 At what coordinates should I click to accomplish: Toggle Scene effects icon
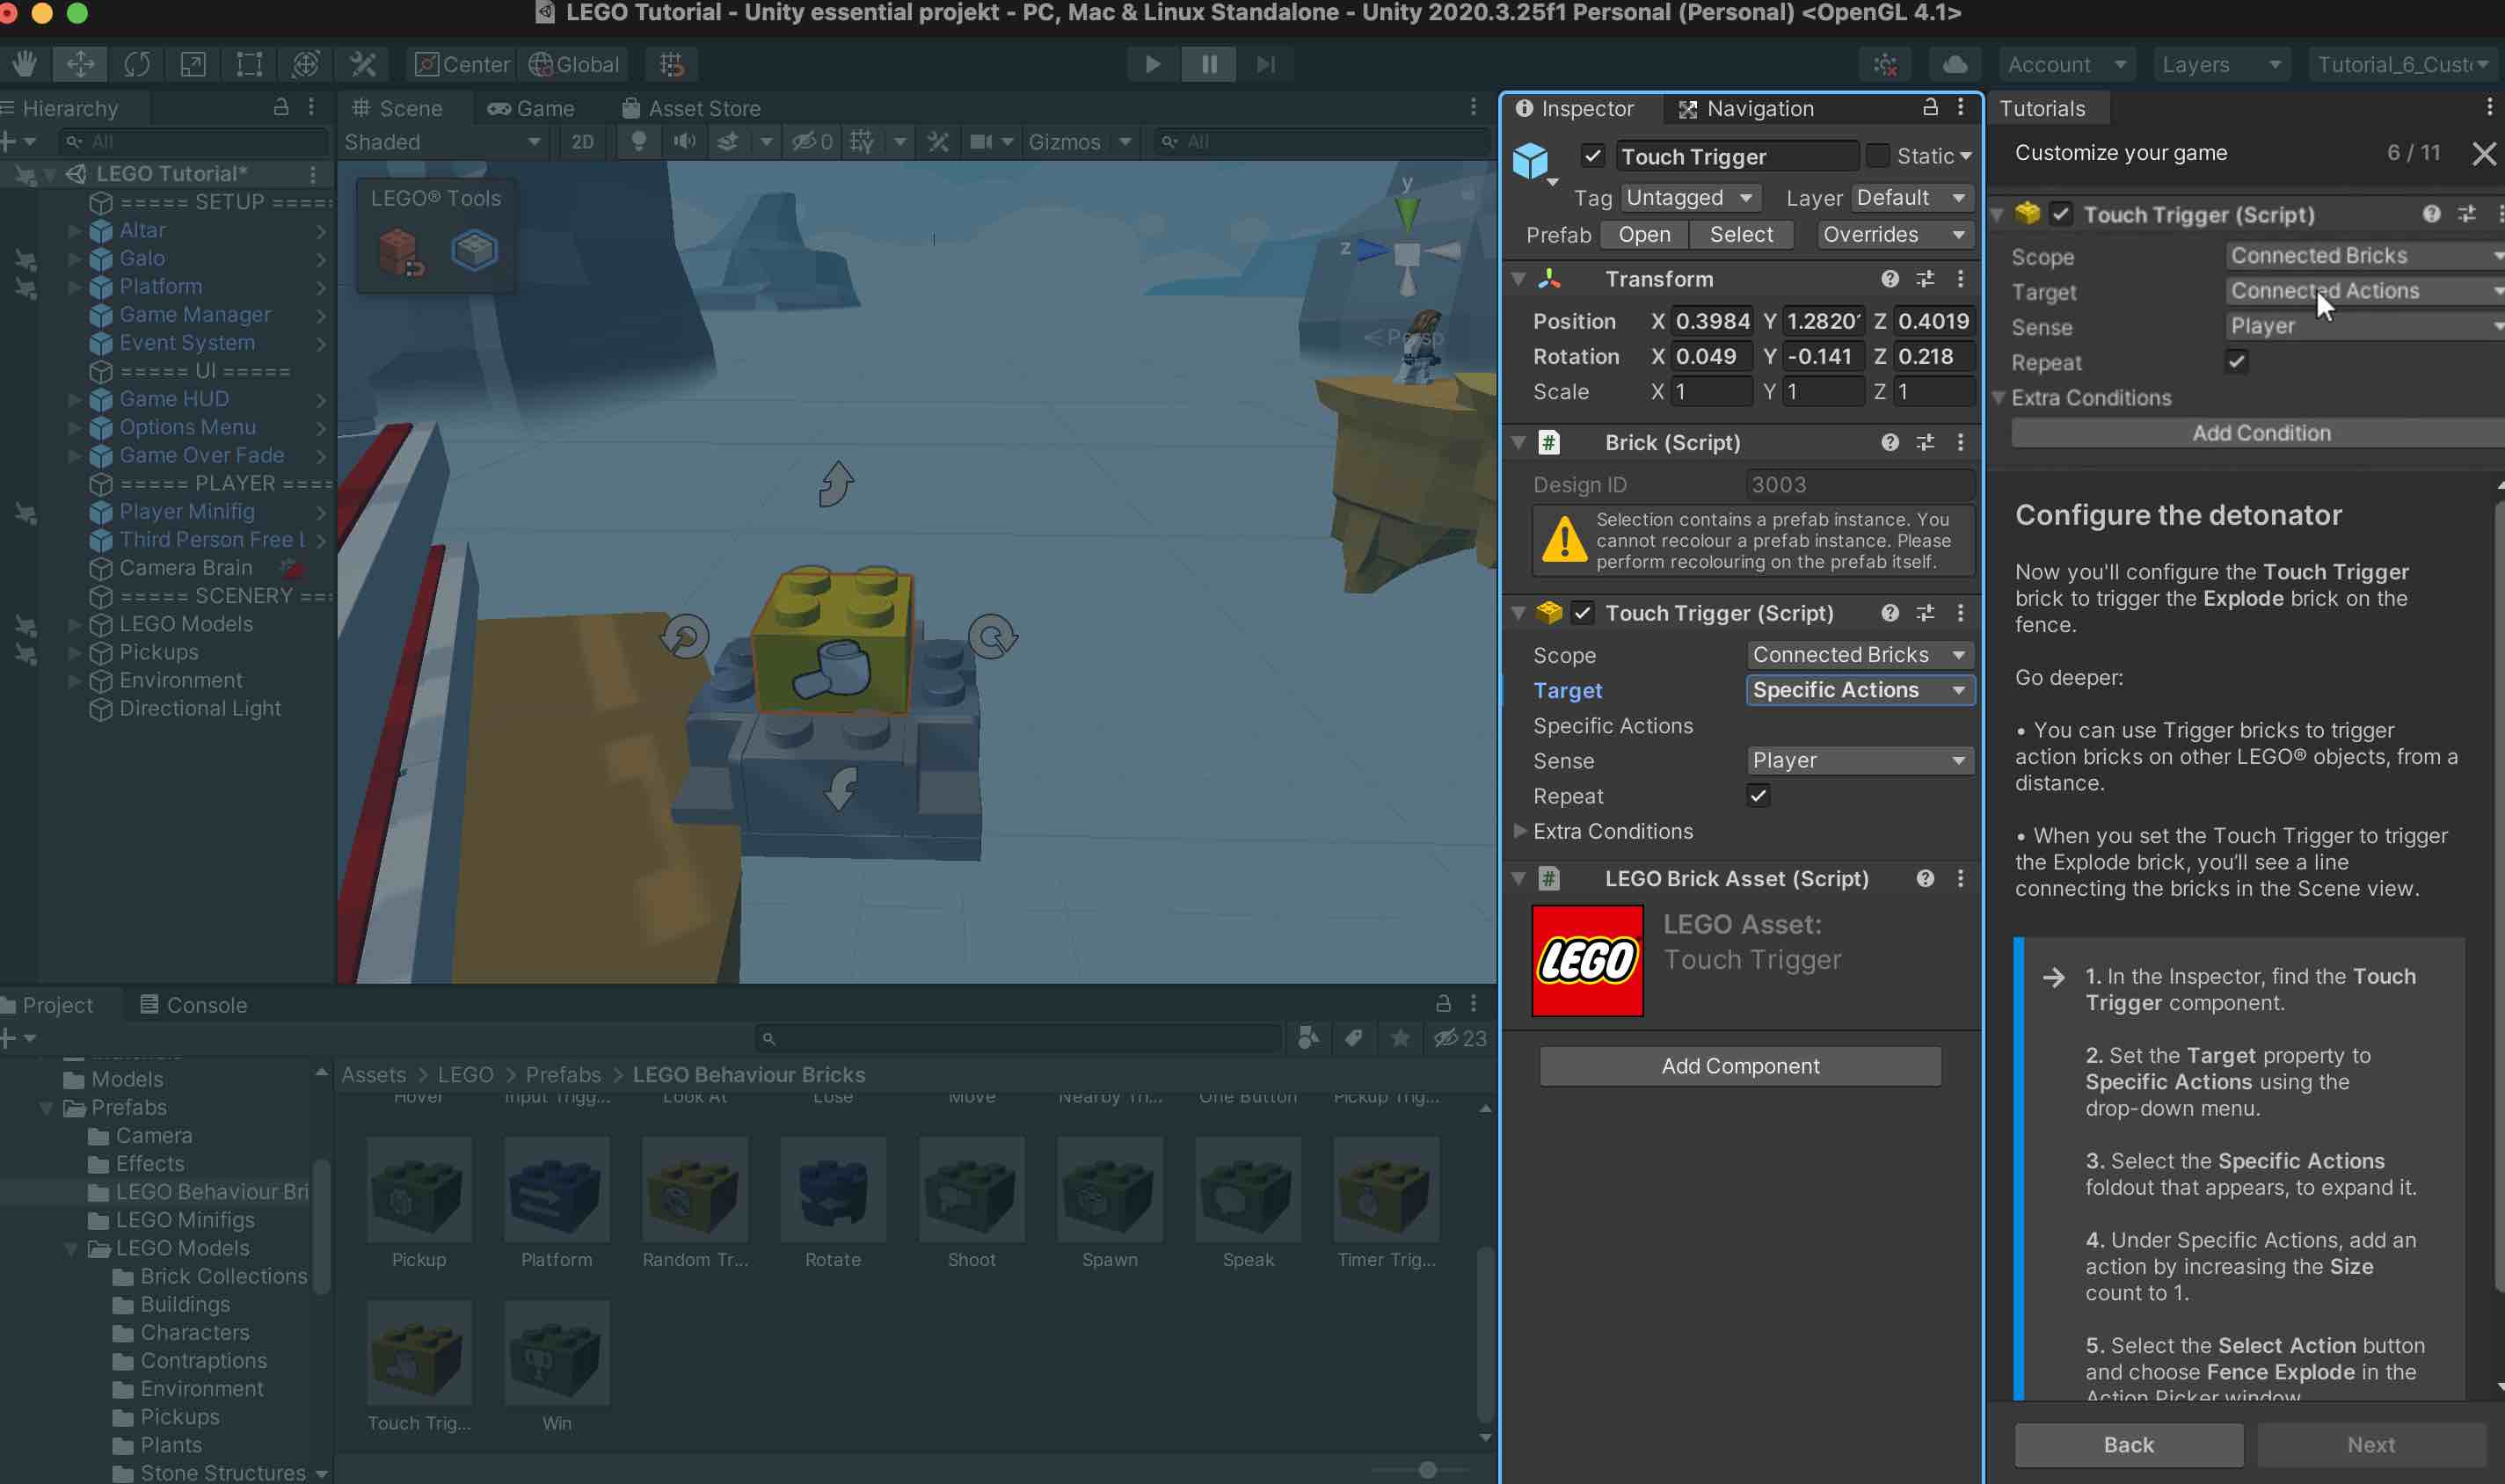click(729, 142)
